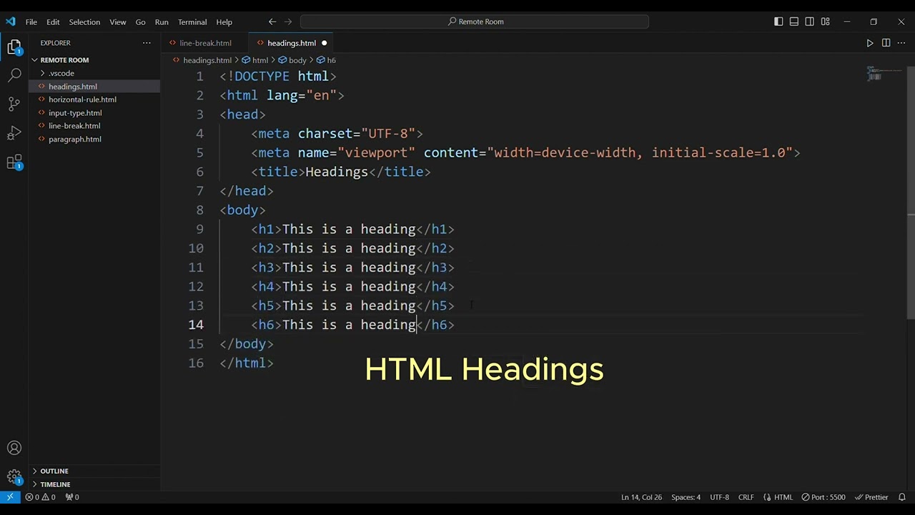Expand the OUTLINE section
This screenshot has height=515, width=915.
click(94, 471)
